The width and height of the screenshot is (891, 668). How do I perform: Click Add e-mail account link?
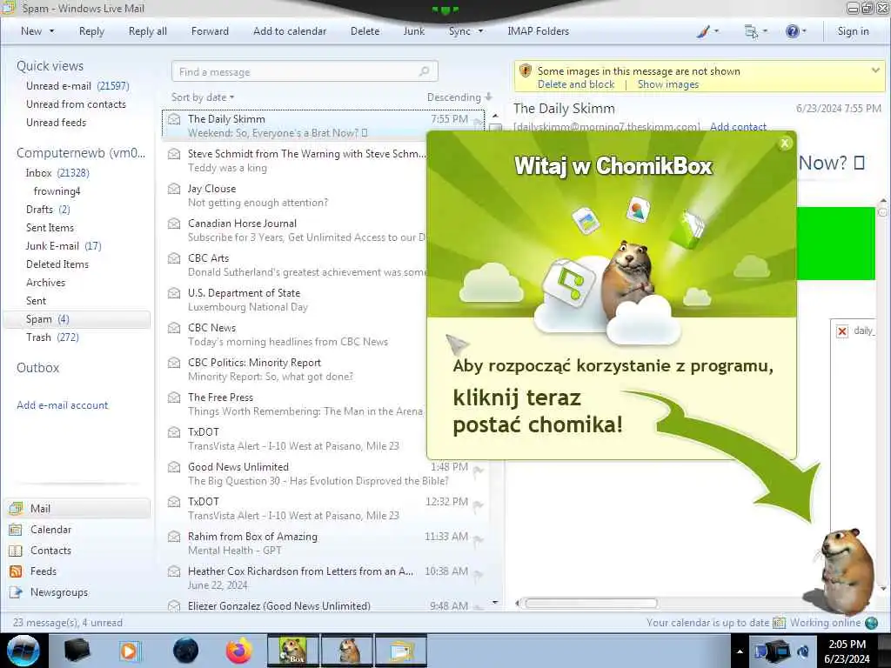[x=62, y=405]
